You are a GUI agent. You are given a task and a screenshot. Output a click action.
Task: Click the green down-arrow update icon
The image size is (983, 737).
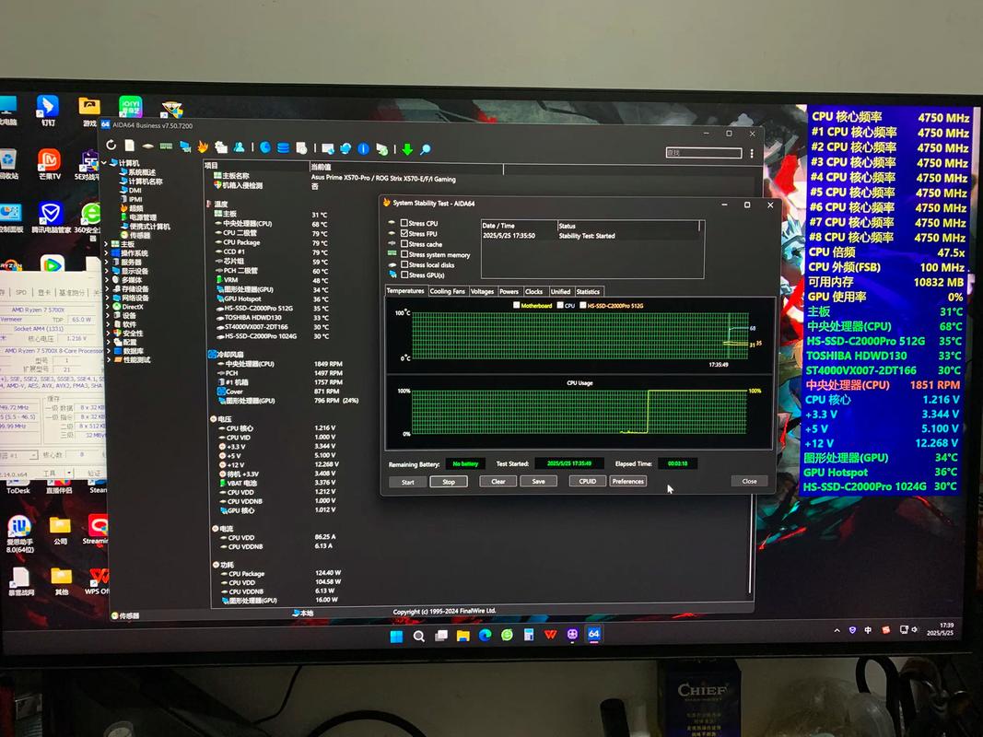click(407, 149)
